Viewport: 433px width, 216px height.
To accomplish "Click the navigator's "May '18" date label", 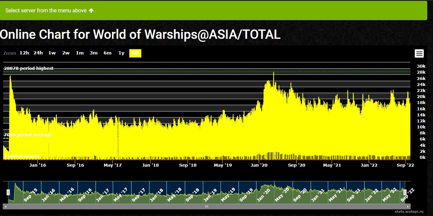I will [x=174, y=195].
